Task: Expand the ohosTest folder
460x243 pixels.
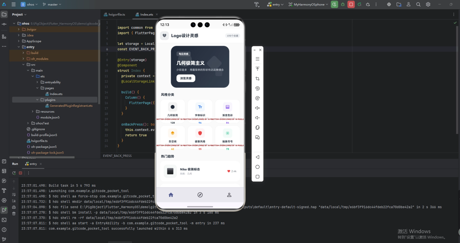Action: click(x=28, y=123)
